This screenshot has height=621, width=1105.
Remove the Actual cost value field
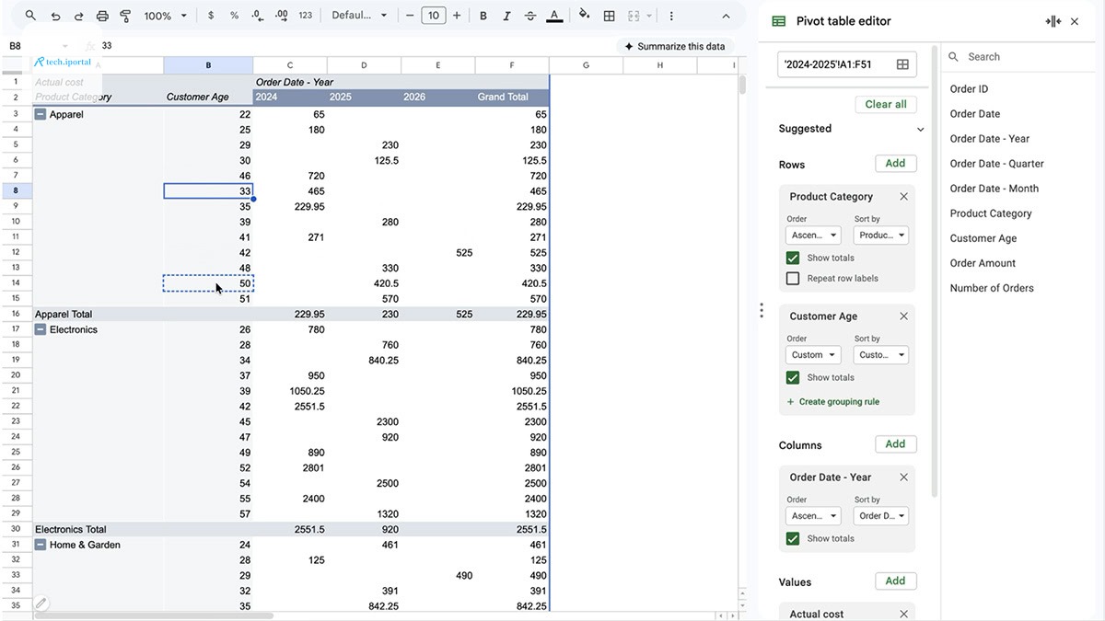[903, 614]
